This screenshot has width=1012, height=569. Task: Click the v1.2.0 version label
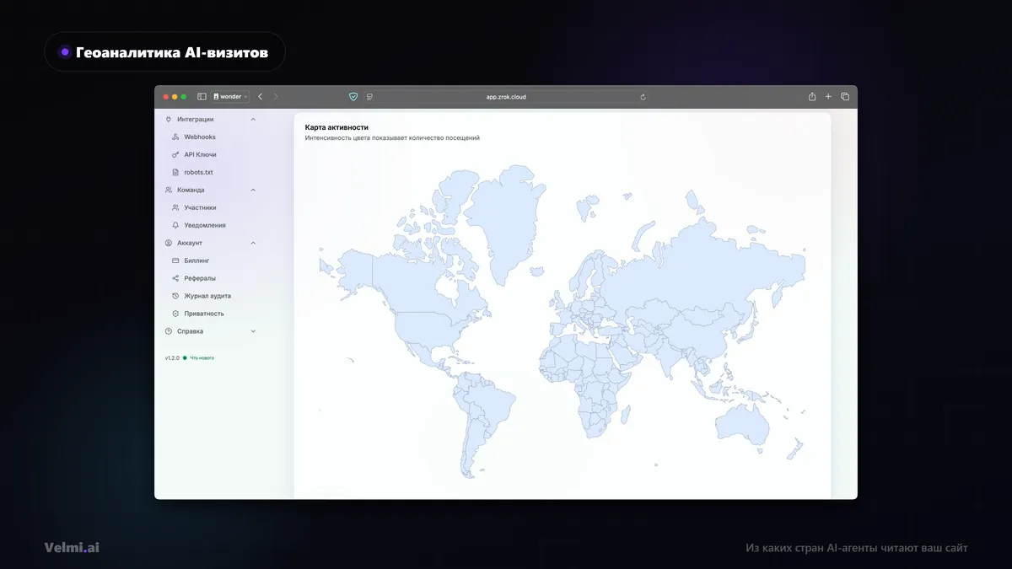(172, 357)
